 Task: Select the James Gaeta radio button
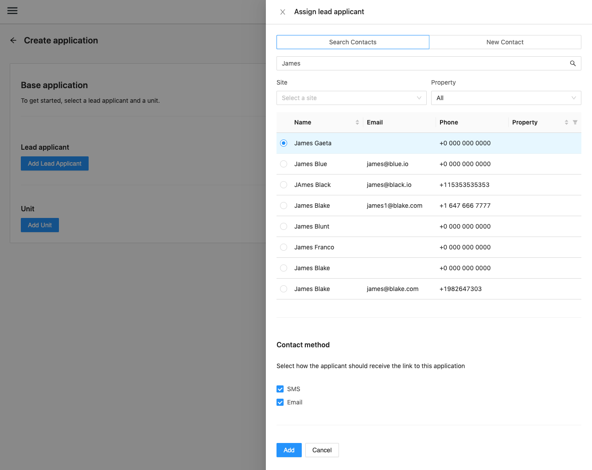pyautogui.click(x=284, y=143)
